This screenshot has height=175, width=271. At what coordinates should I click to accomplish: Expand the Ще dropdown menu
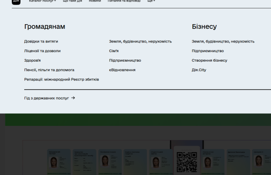pos(151,1)
